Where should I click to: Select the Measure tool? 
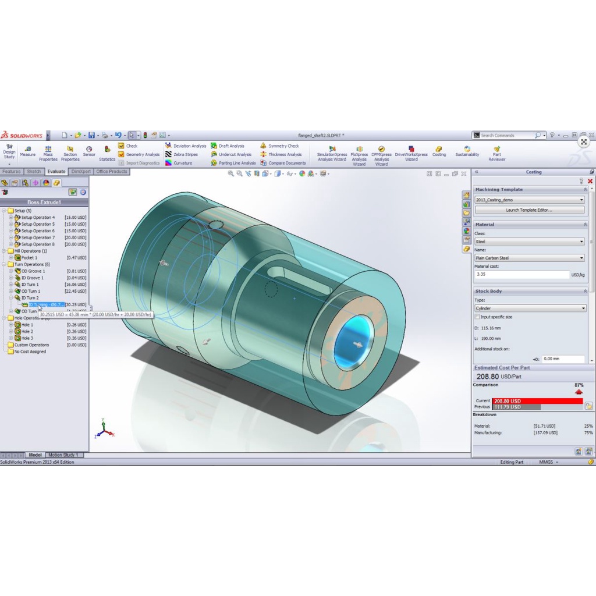pos(28,151)
